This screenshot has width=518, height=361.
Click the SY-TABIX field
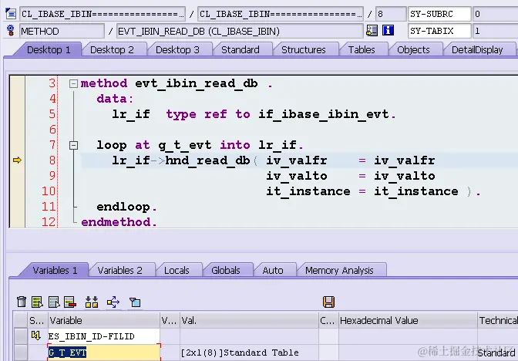(439, 31)
